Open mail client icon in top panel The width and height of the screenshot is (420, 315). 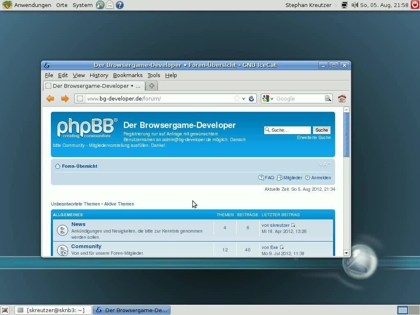(110, 5)
